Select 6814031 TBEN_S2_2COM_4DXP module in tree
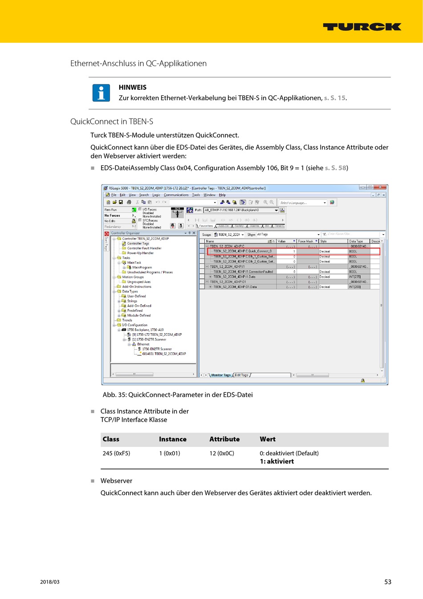 tap(164, 354)
